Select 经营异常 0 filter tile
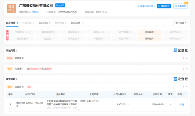Viewport: 195px width, 116px height. point(125,39)
